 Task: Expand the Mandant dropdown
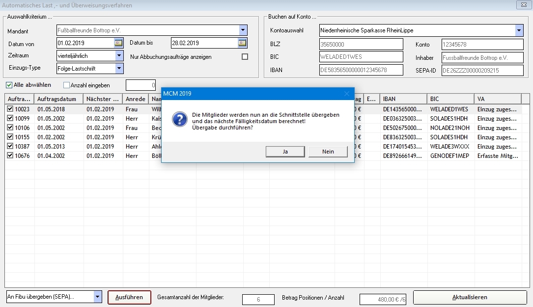243,30
